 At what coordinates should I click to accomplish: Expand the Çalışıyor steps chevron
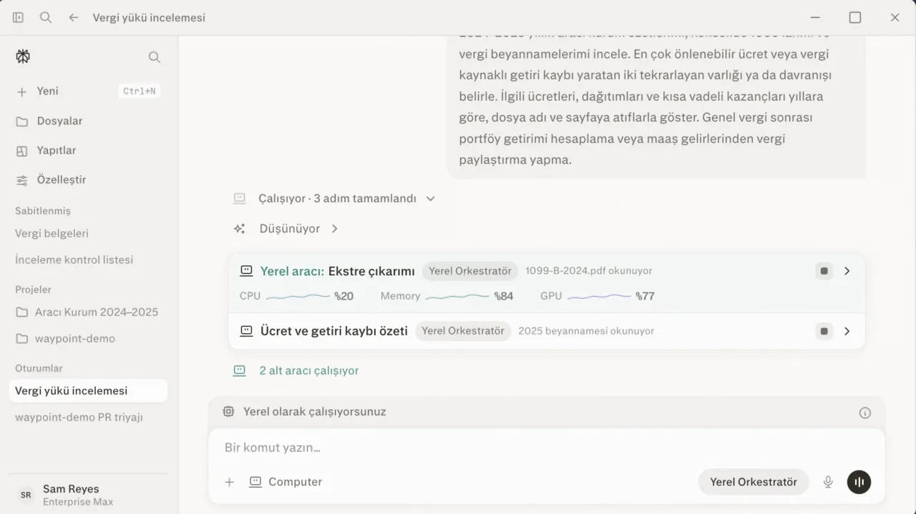tap(430, 199)
